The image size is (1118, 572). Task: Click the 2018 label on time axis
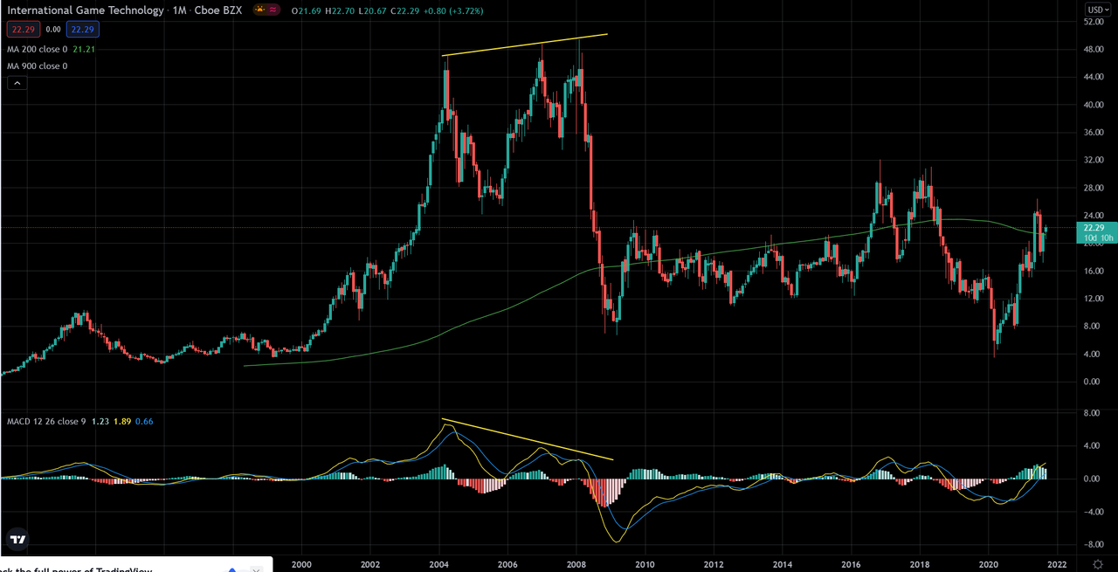click(921, 565)
